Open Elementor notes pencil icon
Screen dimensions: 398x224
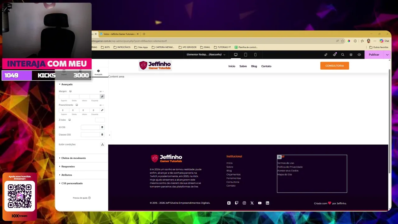pyautogui.click(x=326, y=55)
